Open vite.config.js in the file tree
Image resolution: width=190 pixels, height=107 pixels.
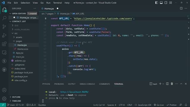pyautogui.click(x=21, y=80)
